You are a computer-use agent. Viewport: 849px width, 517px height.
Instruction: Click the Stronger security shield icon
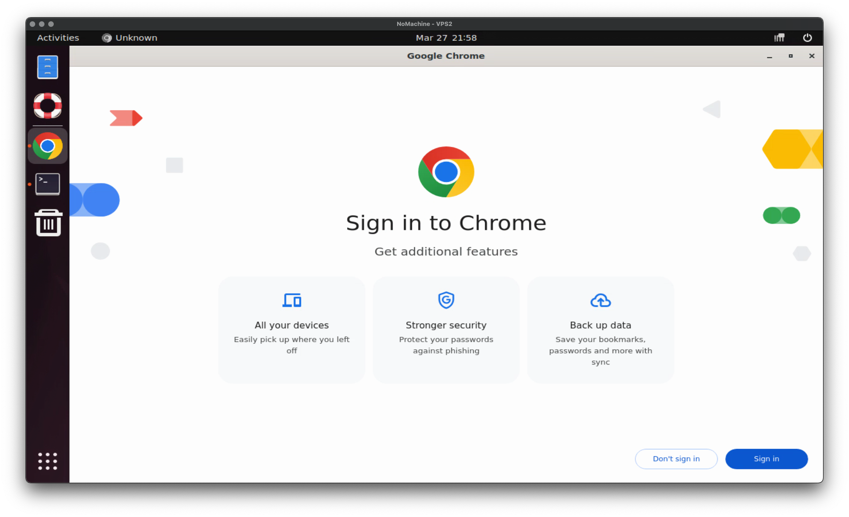[446, 300]
